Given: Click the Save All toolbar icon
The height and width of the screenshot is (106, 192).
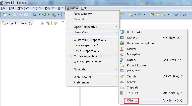Looking at the screenshot, I should coord(20,15).
